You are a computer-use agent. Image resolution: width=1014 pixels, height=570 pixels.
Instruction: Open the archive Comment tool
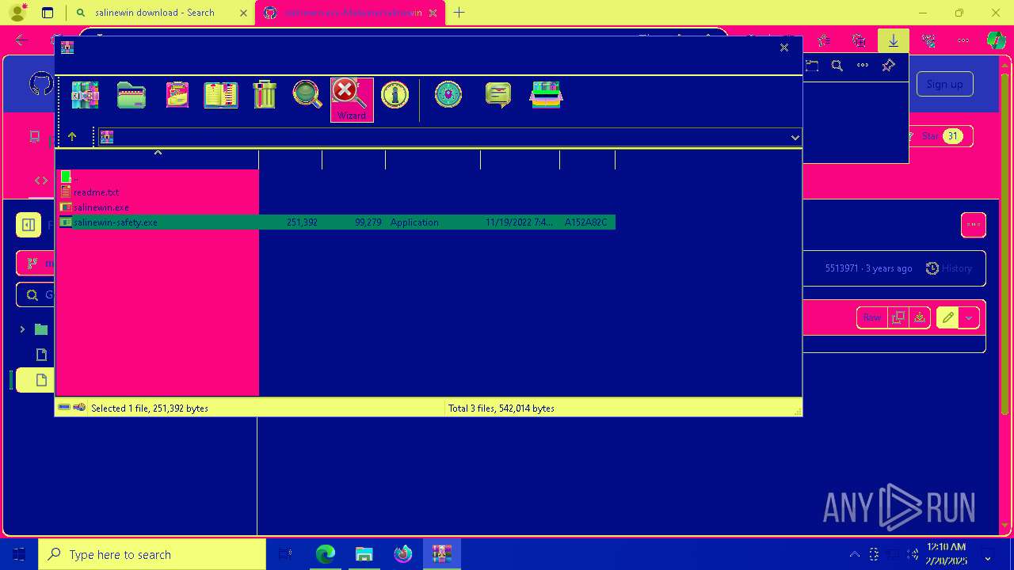point(498,95)
